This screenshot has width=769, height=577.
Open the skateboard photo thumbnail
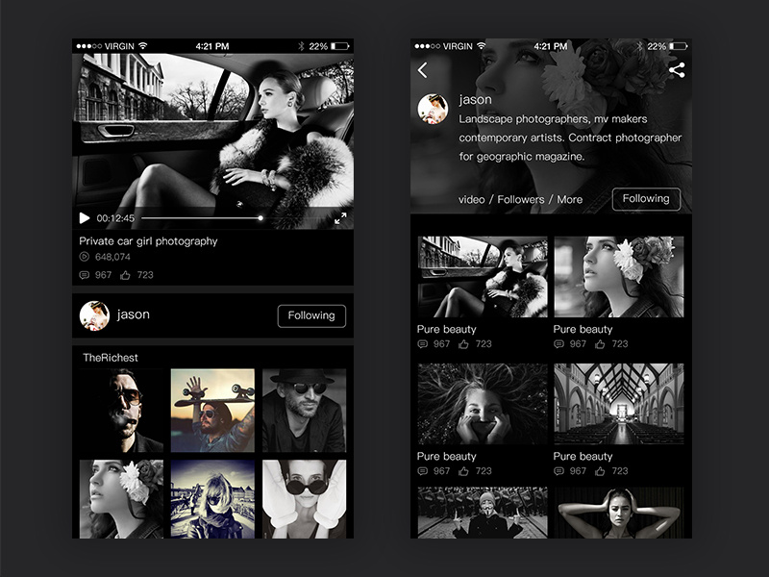(213, 409)
